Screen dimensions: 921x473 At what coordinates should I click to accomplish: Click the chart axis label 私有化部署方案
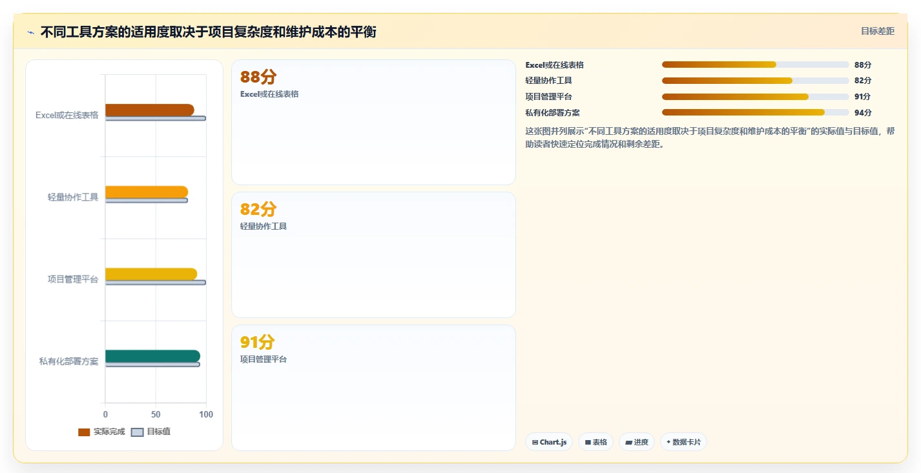pos(68,361)
